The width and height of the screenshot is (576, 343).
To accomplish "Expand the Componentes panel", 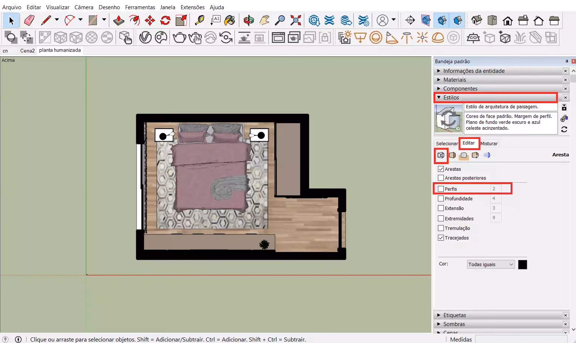I will 501,89.
